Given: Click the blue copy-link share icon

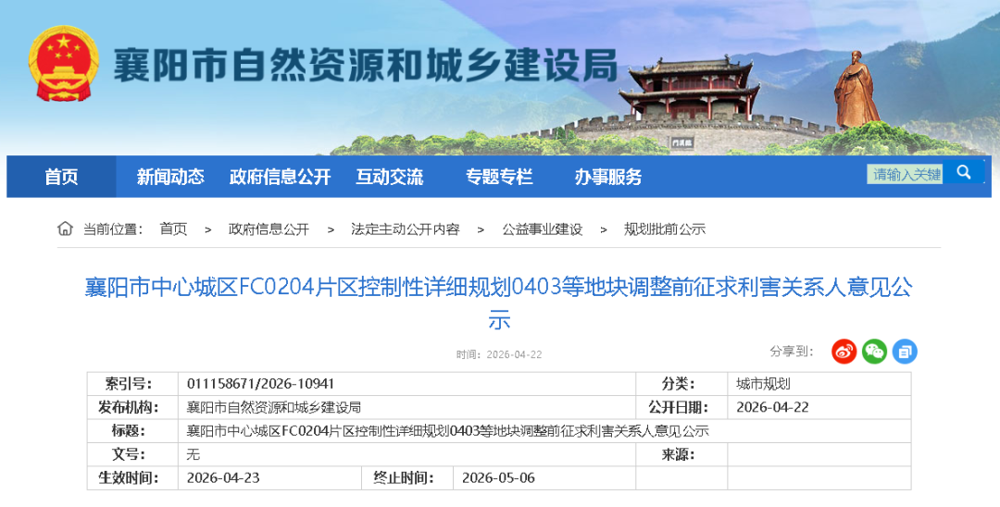Looking at the screenshot, I should pyautogui.click(x=905, y=352).
